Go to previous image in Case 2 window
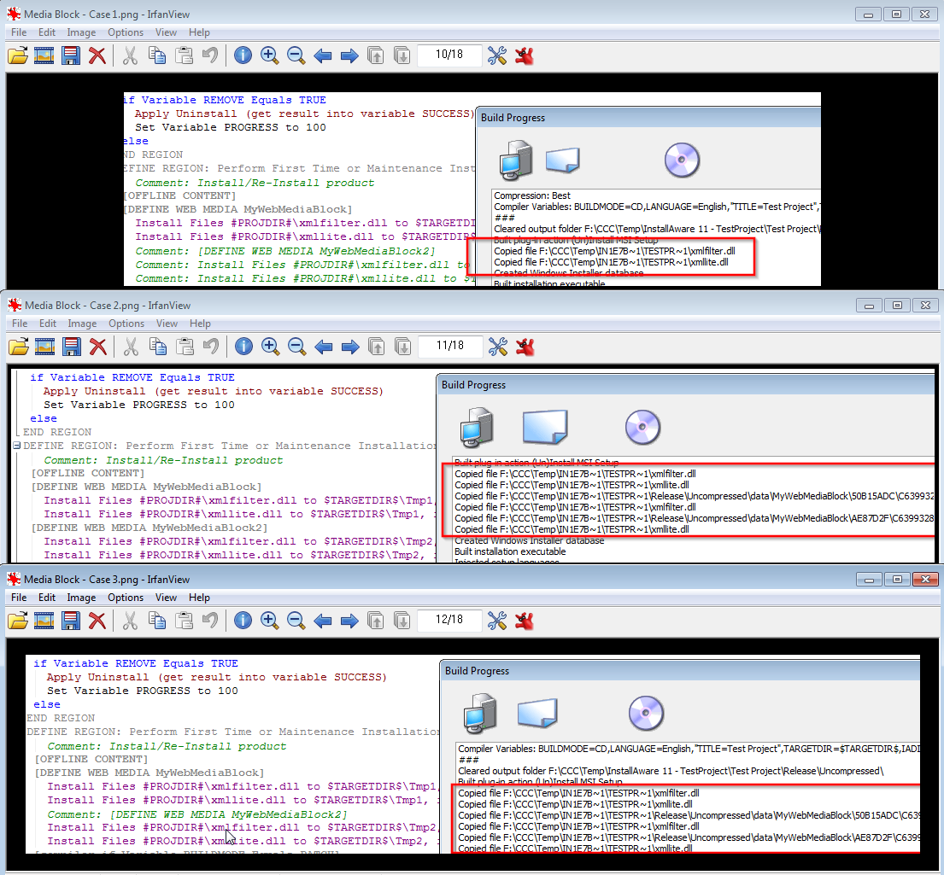The width and height of the screenshot is (944, 875). [x=324, y=347]
